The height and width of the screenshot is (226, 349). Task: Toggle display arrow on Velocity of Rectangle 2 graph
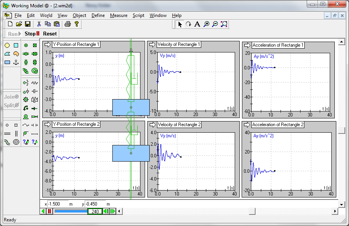point(152,125)
